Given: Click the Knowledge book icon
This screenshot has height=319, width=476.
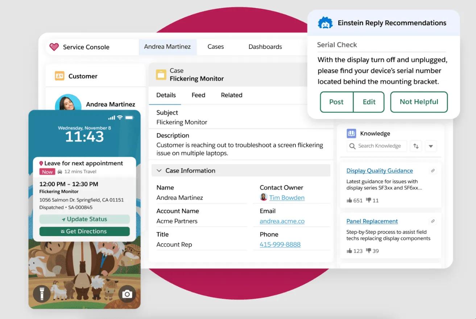Looking at the screenshot, I should pyautogui.click(x=351, y=134).
